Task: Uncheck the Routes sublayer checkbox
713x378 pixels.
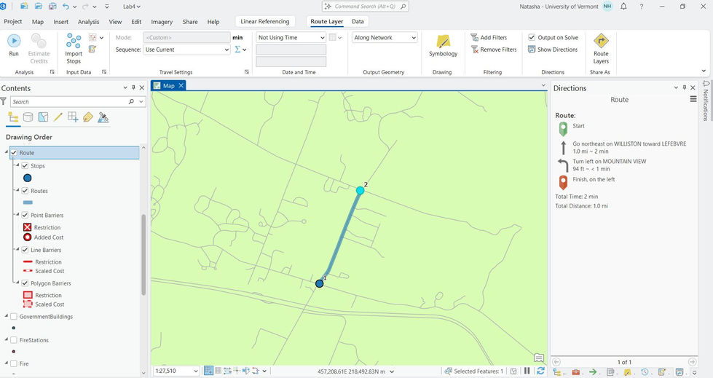Action: (25, 191)
